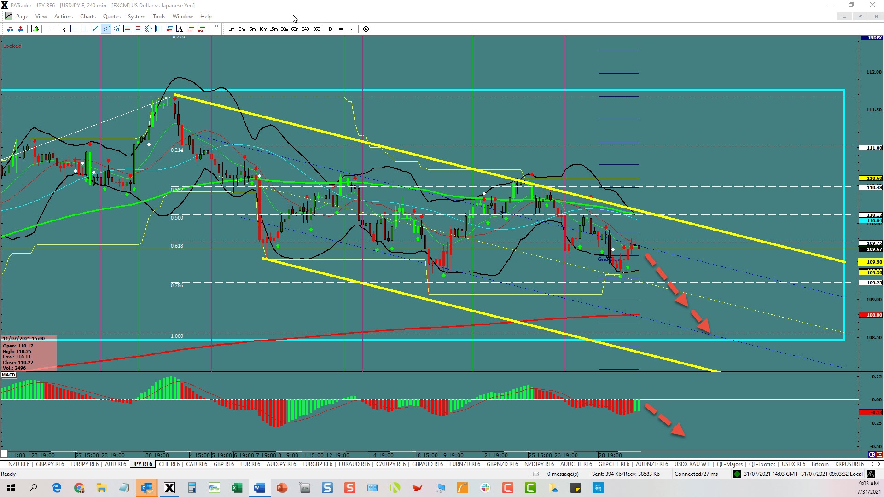Switch to the GBPJPY RF6 tab
This screenshot has width=884, height=497.
[x=50, y=464]
